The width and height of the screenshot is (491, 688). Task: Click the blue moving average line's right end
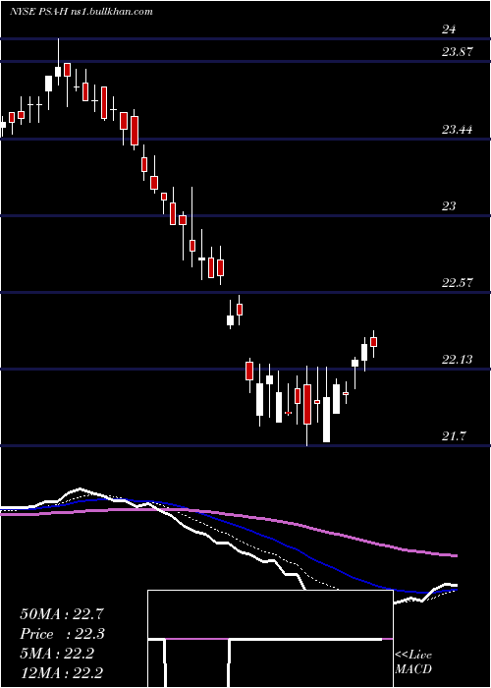(455, 590)
